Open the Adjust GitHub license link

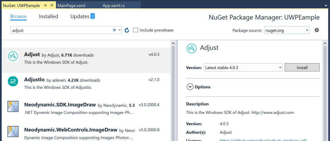pyautogui.click(x=264, y=140)
